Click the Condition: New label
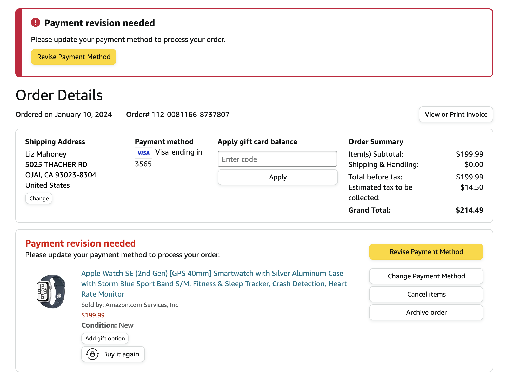Viewport: 506px width, 378px height. tap(107, 325)
